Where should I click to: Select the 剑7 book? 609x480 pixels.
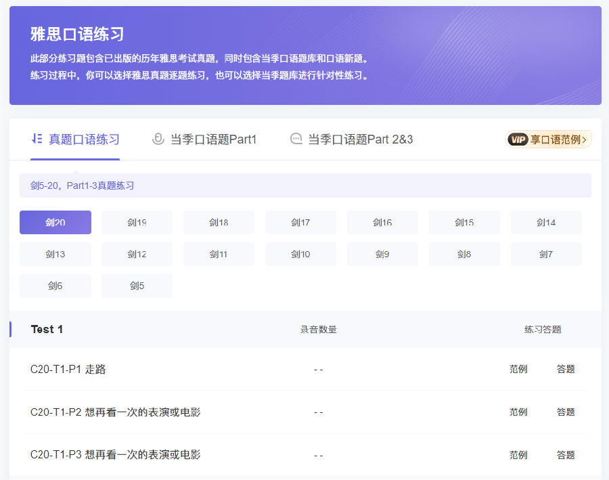(x=546, y=255)
